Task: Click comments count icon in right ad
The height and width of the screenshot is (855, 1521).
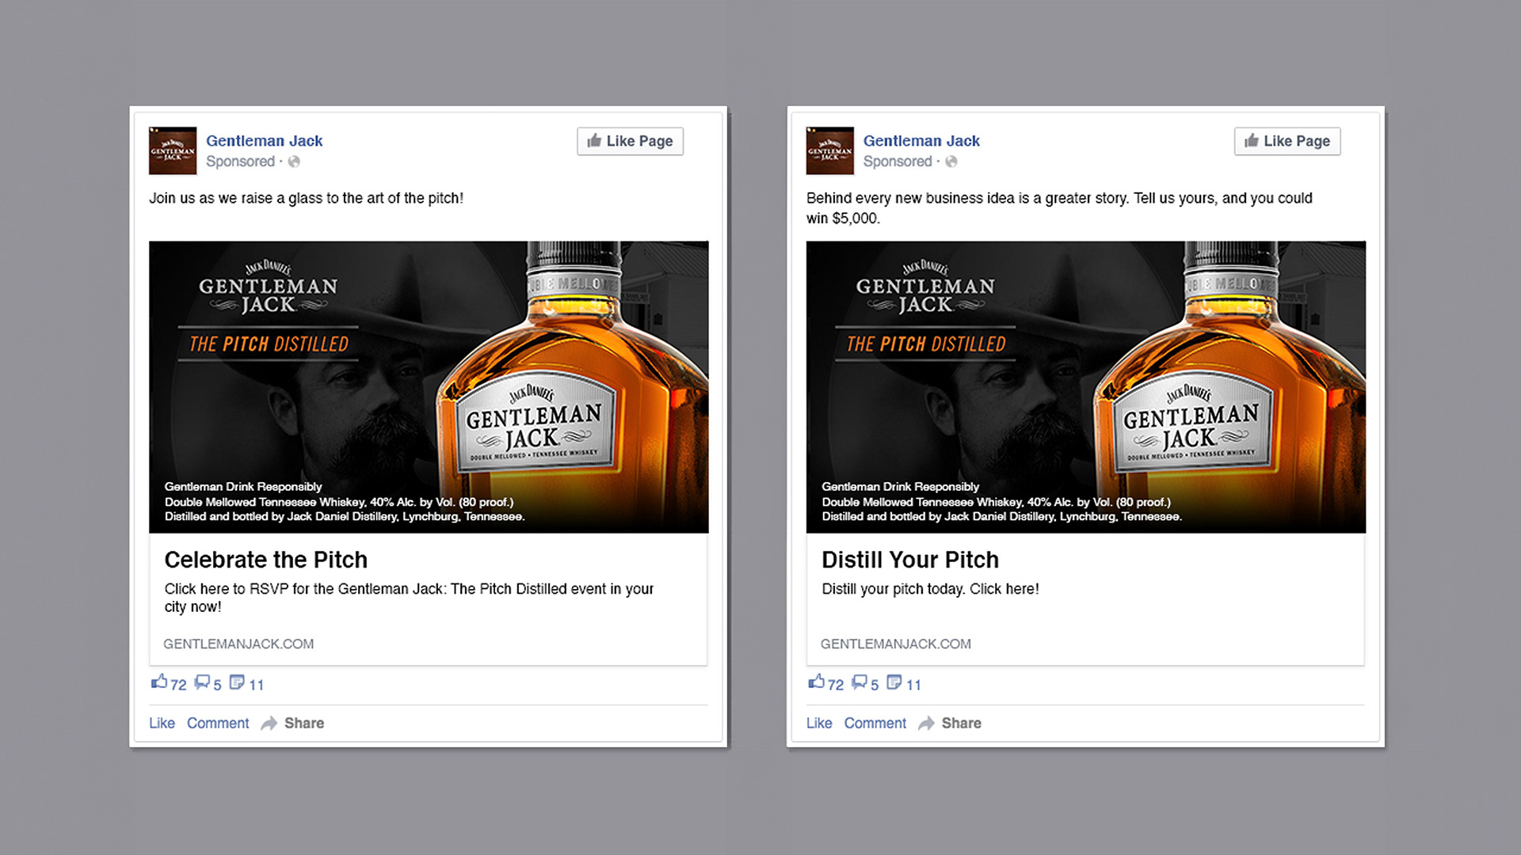Action: (x=860, y=682)
